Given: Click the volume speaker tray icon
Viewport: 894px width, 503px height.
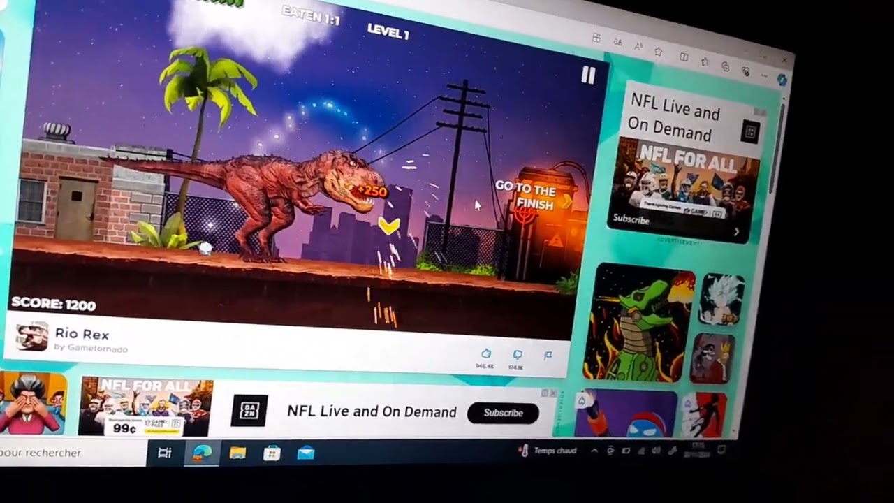Looking at the screenshot, I should tap(656, 451).
